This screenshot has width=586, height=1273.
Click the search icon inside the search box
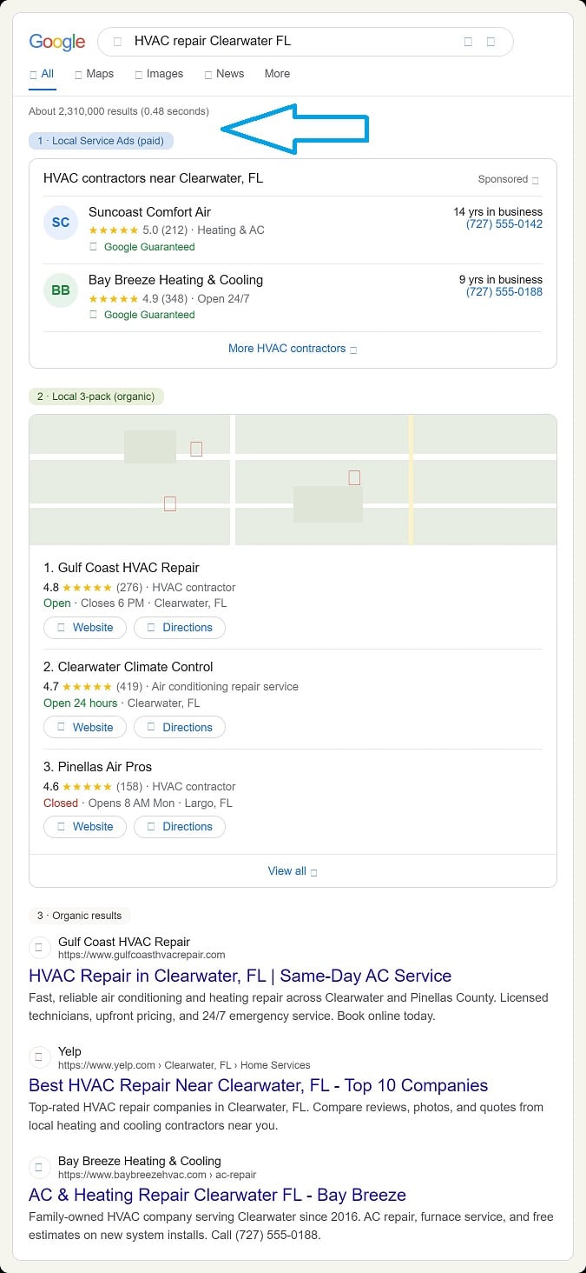coord(117,41)
